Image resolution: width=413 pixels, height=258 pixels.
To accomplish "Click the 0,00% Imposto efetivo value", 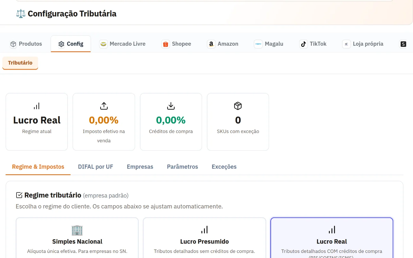I will tap(104, 120).
